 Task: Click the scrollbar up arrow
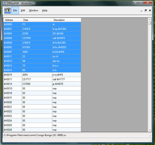point(150,20)
